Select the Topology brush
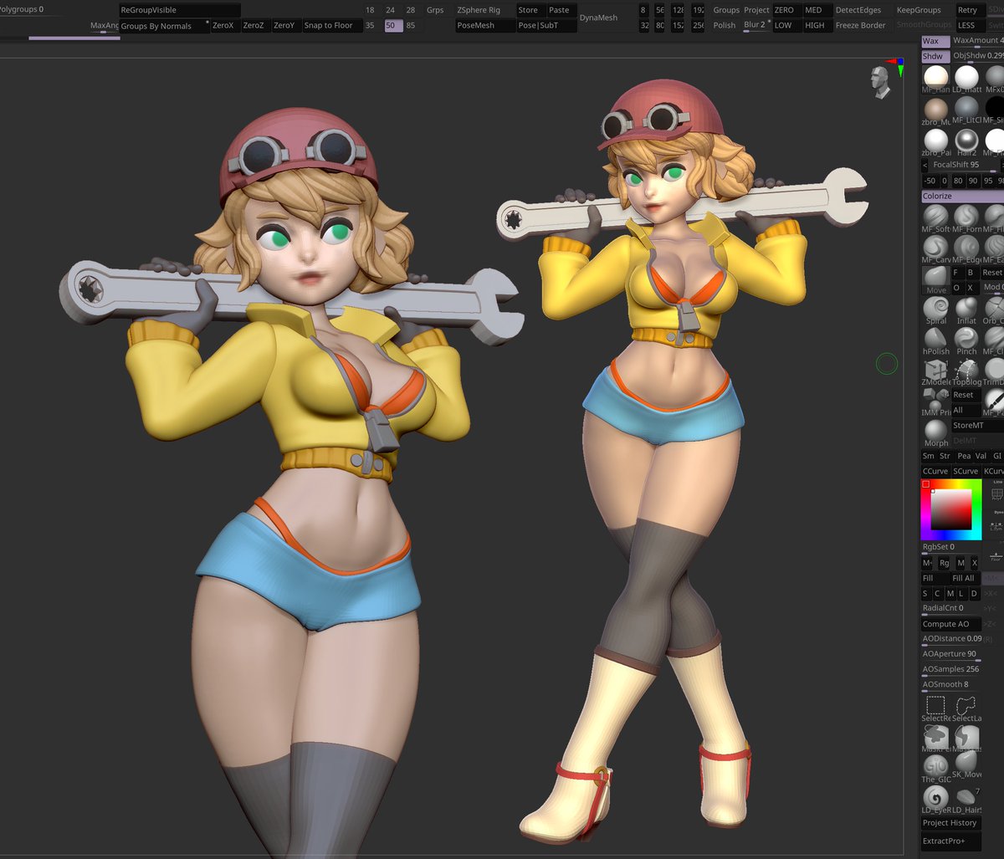 [x=966, y=372]
